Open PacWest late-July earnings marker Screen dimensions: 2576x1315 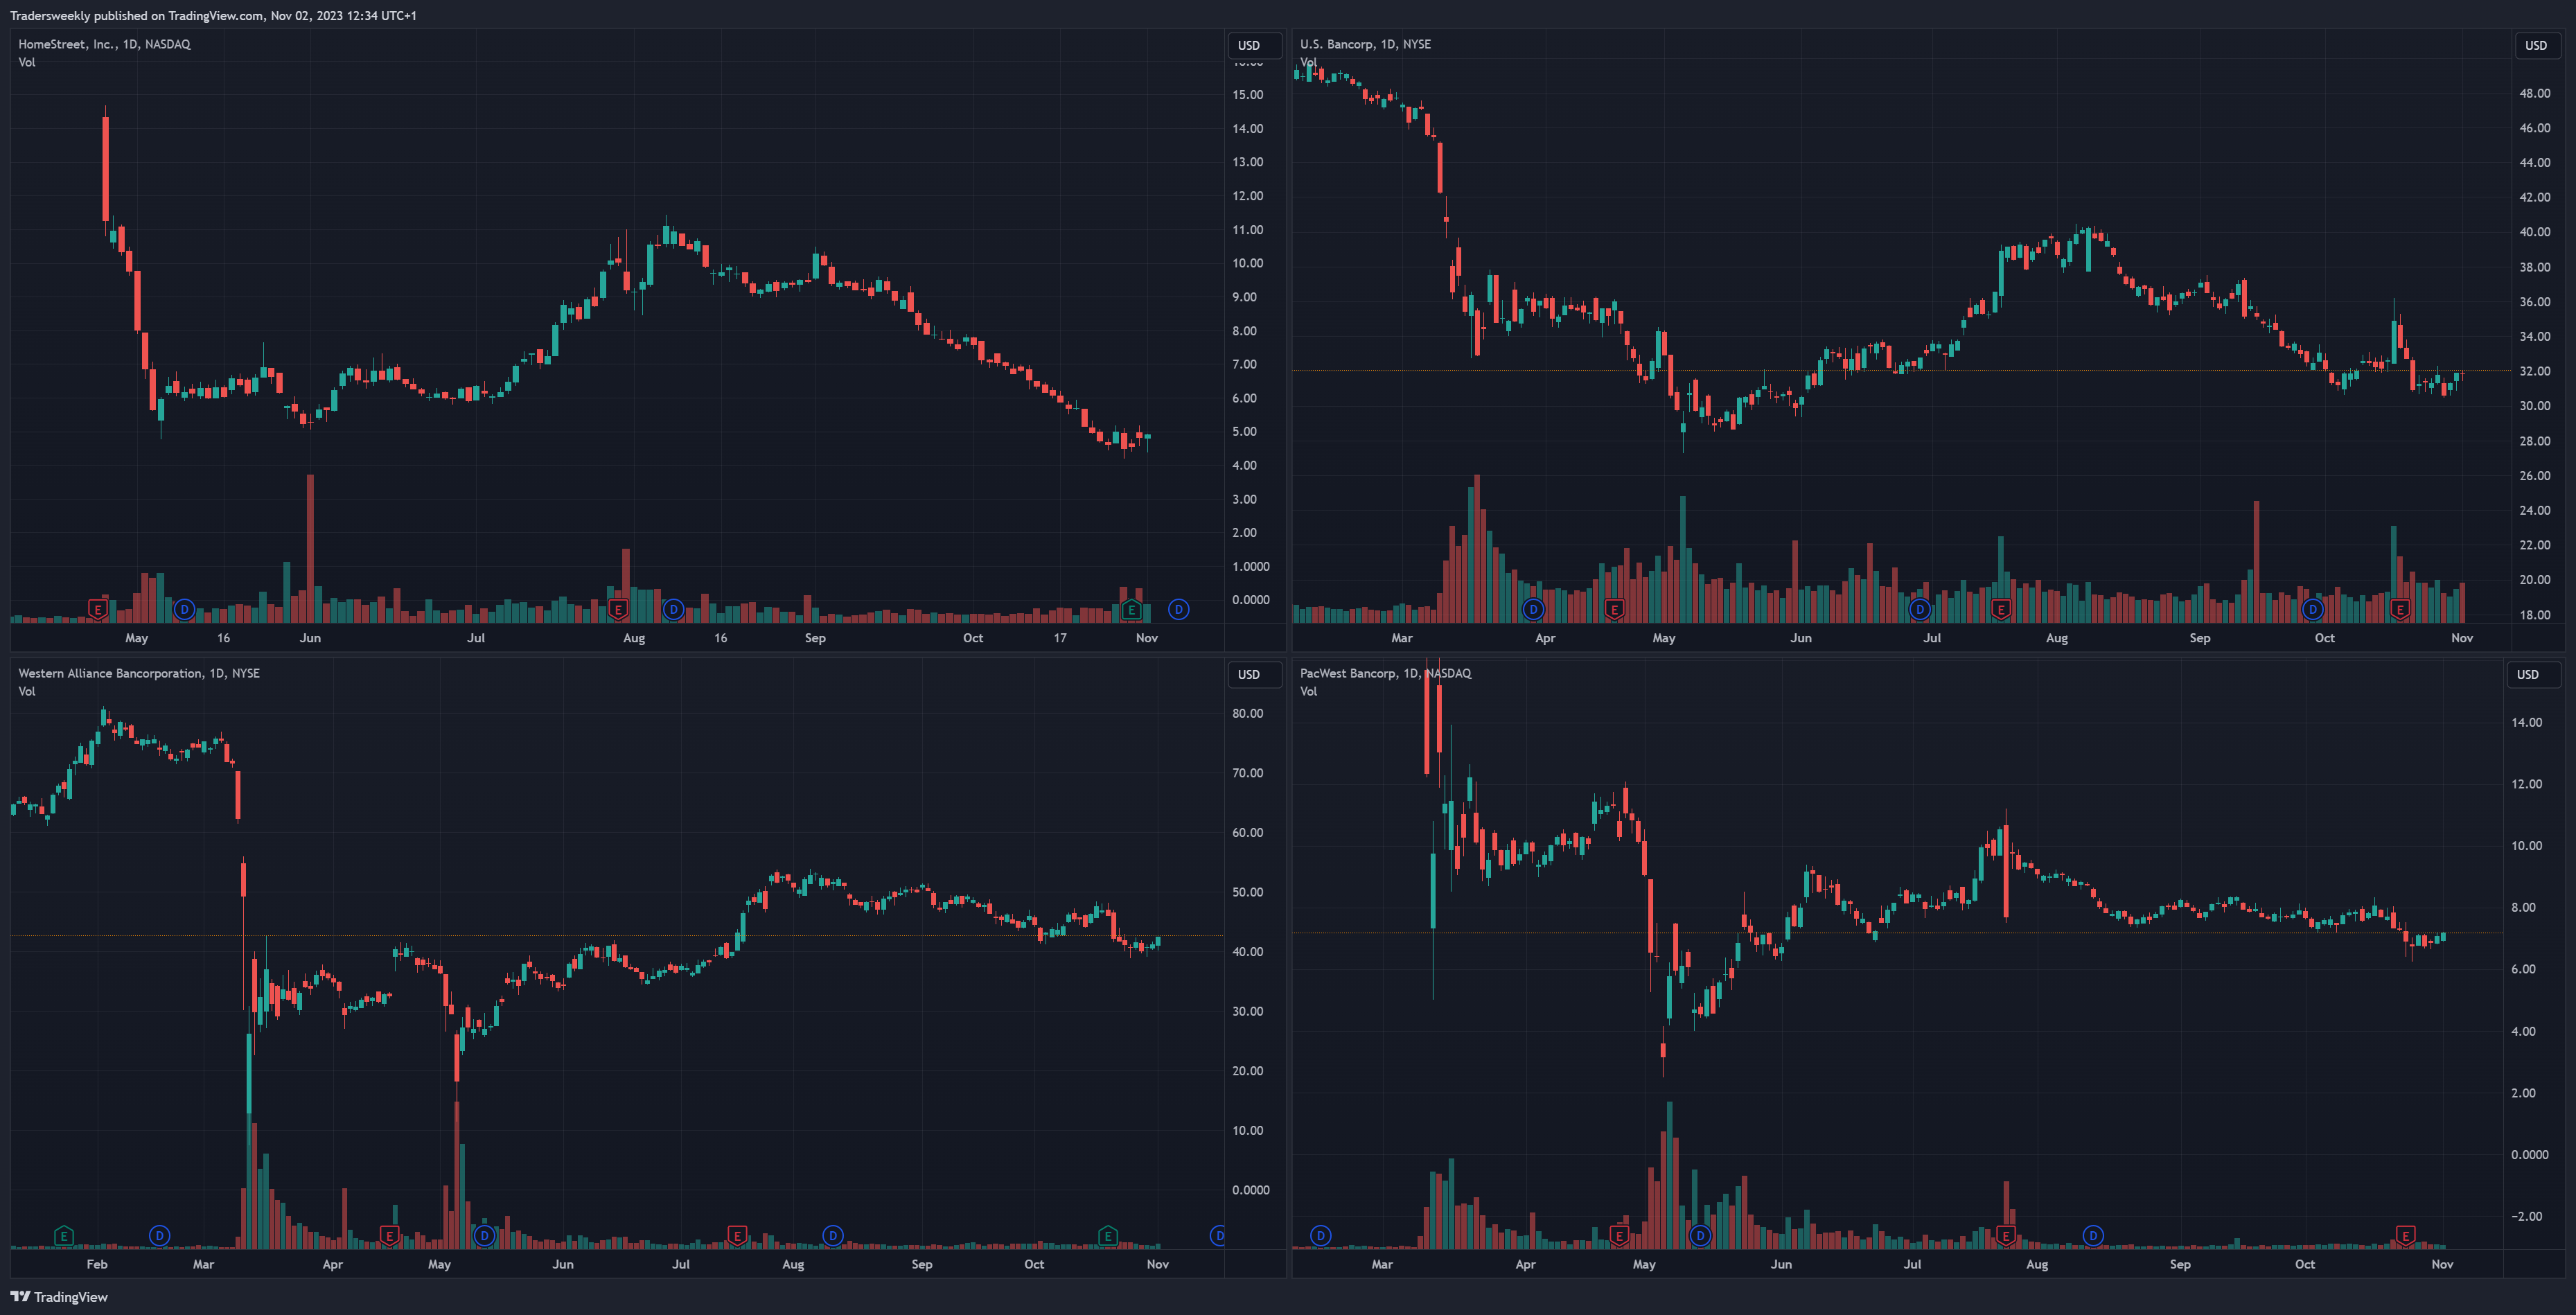[2006, 1236]
